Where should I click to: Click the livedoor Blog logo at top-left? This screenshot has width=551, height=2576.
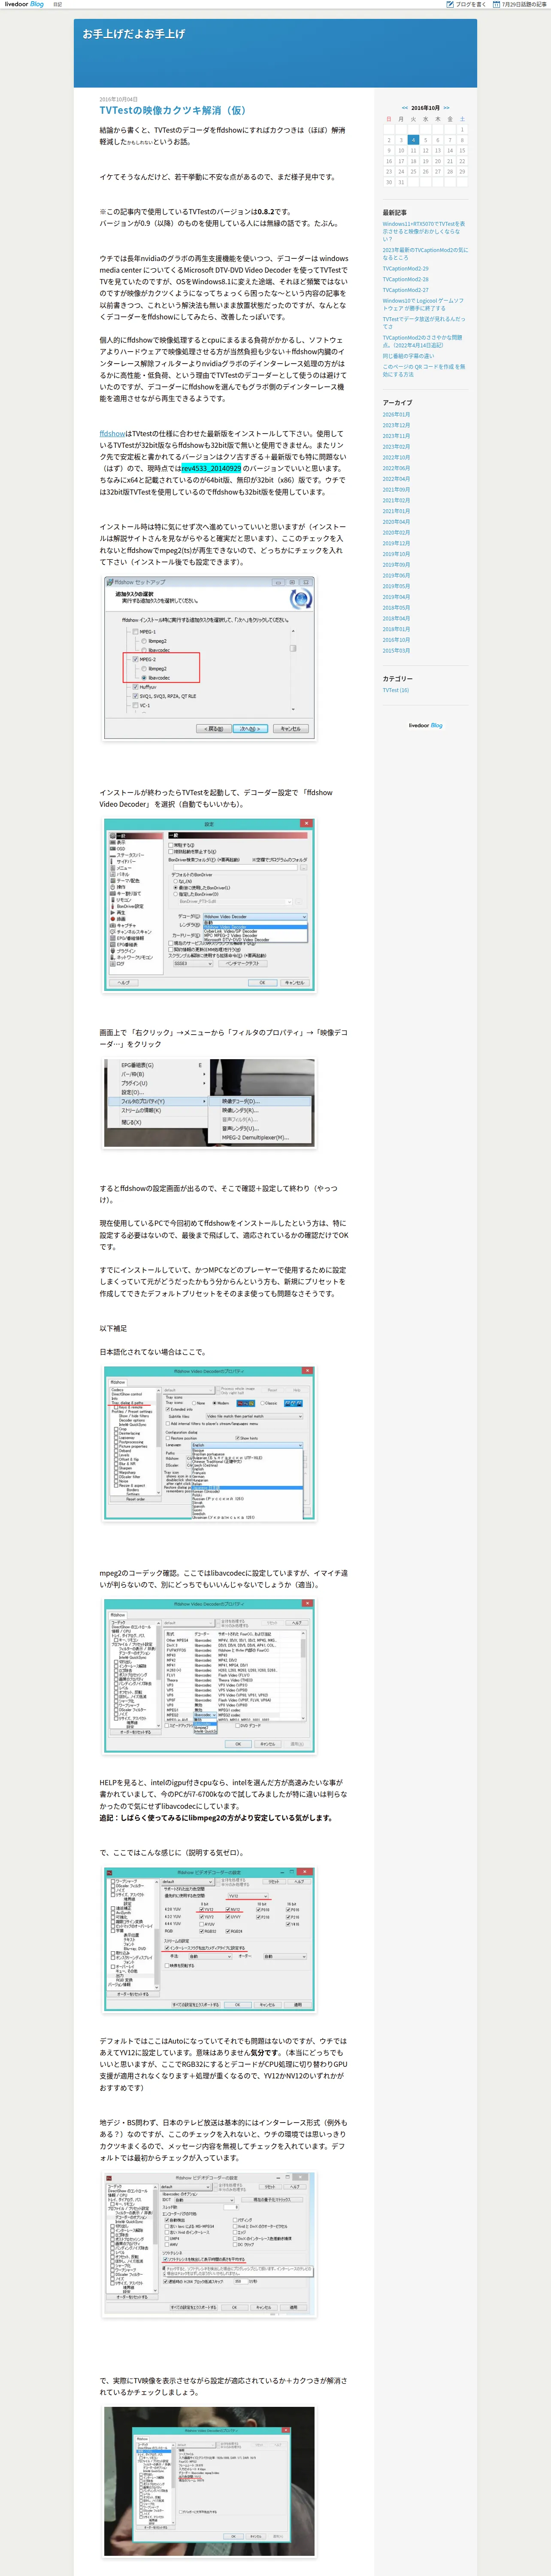point(24,4)
